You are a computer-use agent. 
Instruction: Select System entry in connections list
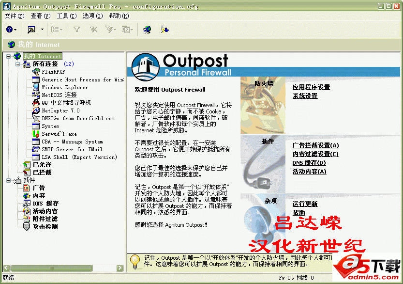click(50, 126)
